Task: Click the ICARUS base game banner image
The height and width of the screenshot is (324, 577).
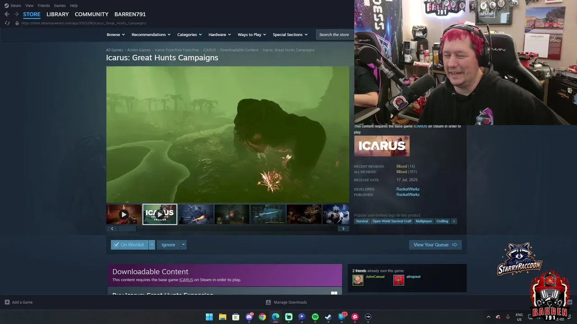Action: click(x=382, y=146)
